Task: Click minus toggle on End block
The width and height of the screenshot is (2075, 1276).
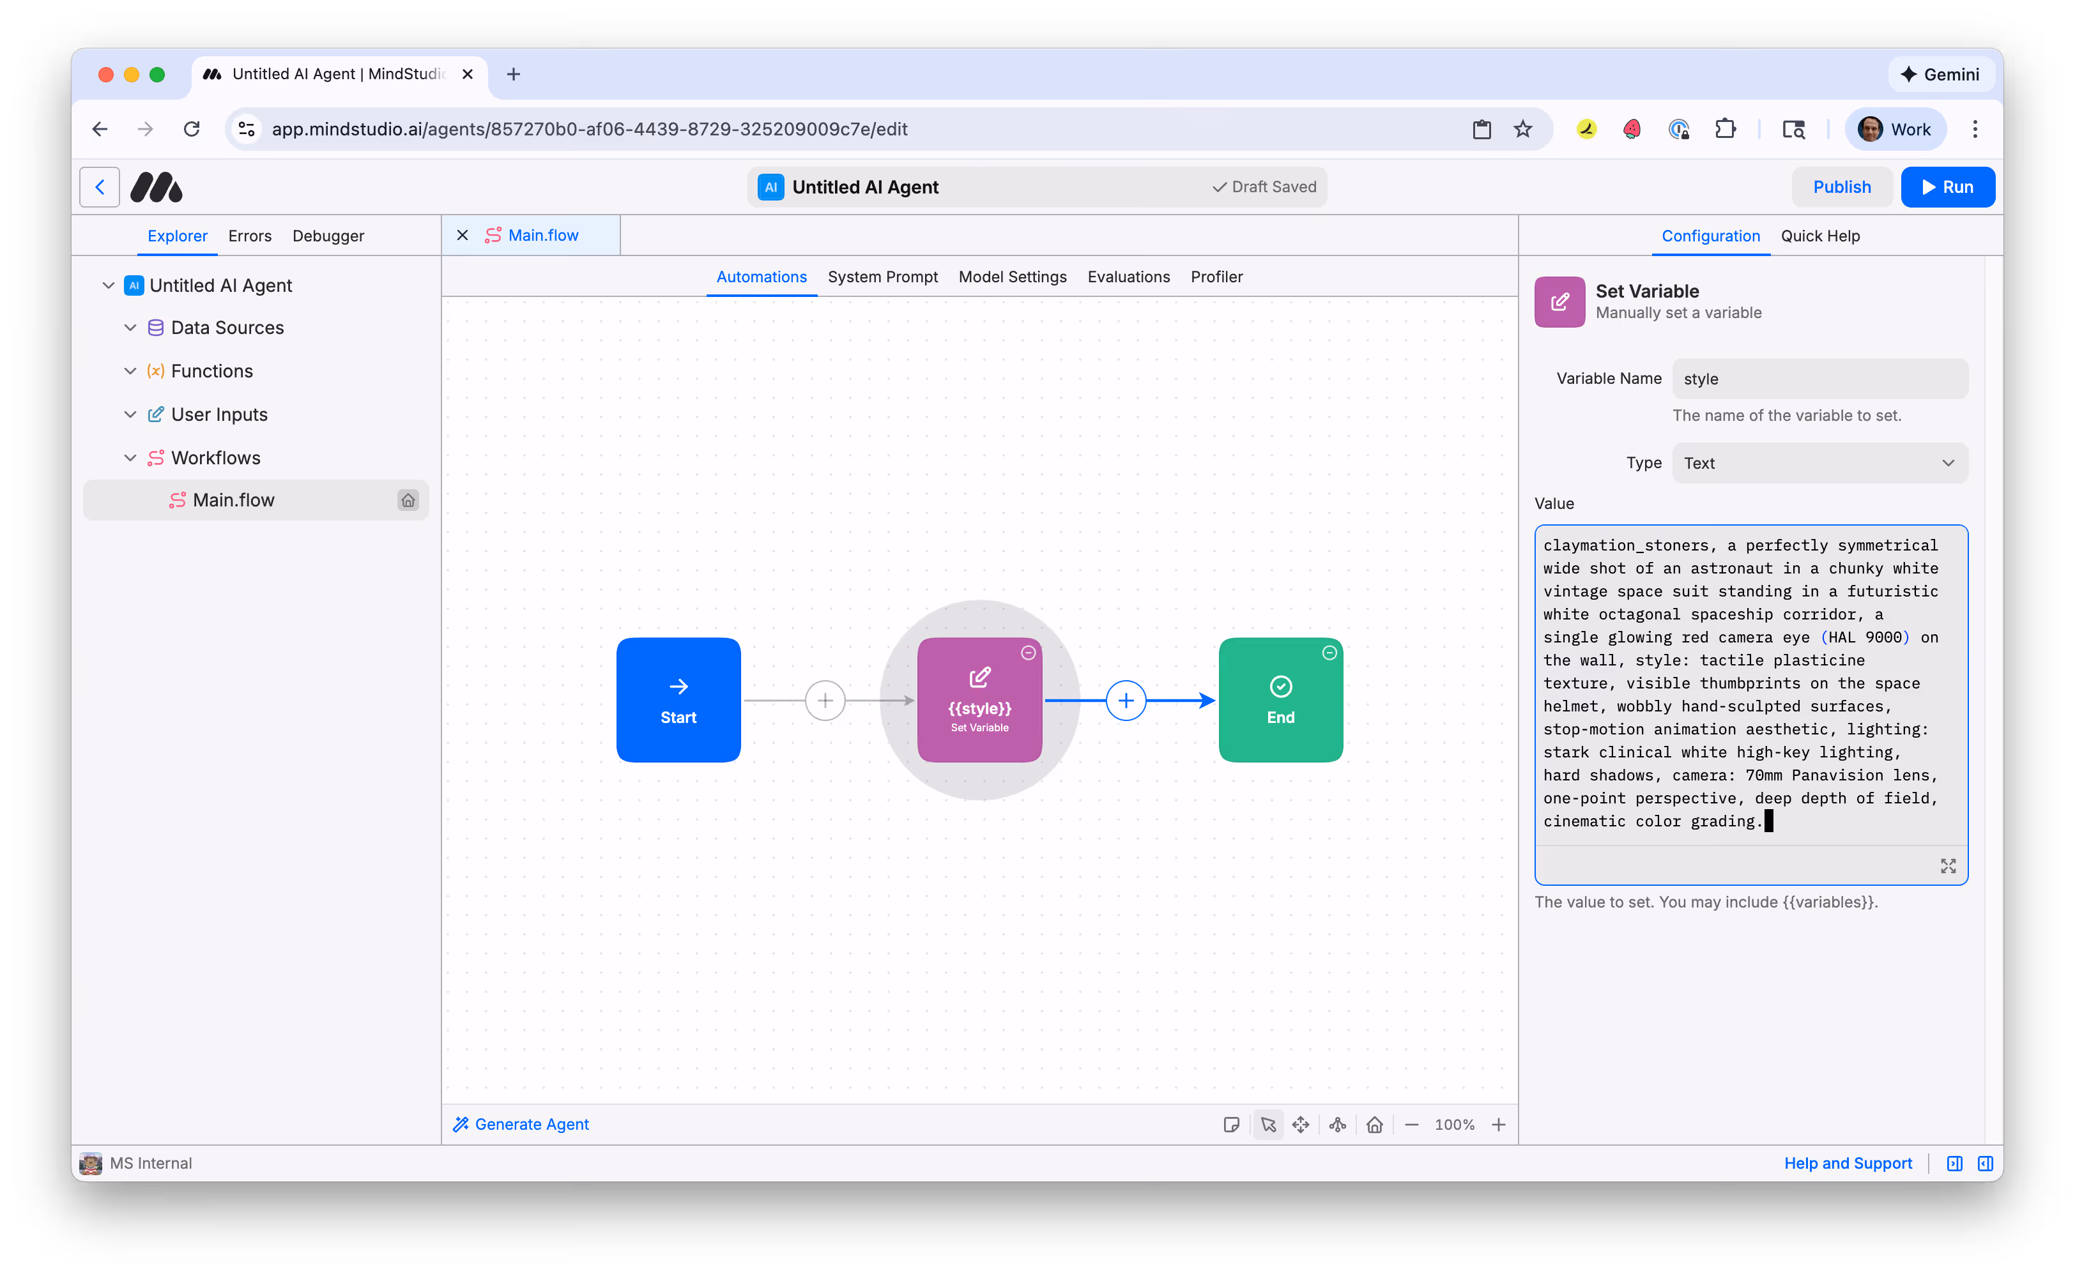Action: 1329,652
